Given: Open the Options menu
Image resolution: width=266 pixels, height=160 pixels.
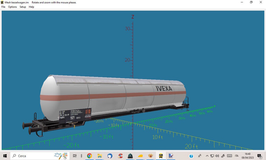Looking at the screenshot, I should tap(13, 7).
